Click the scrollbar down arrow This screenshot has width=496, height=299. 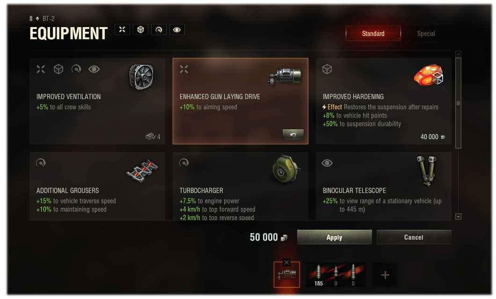coord(458,217)
